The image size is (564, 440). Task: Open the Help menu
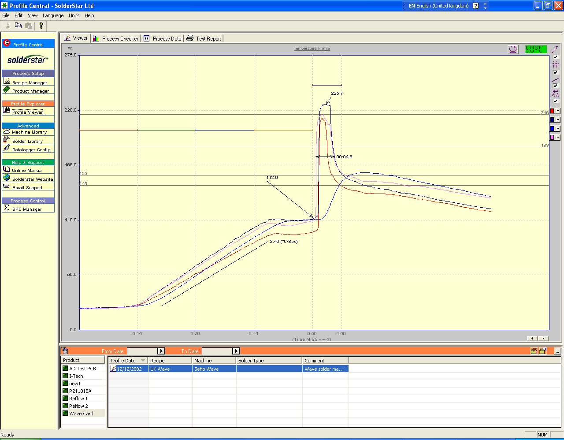(89, 15)
